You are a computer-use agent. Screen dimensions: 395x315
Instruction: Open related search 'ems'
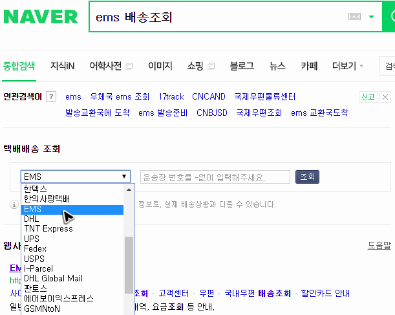(73, 97)
